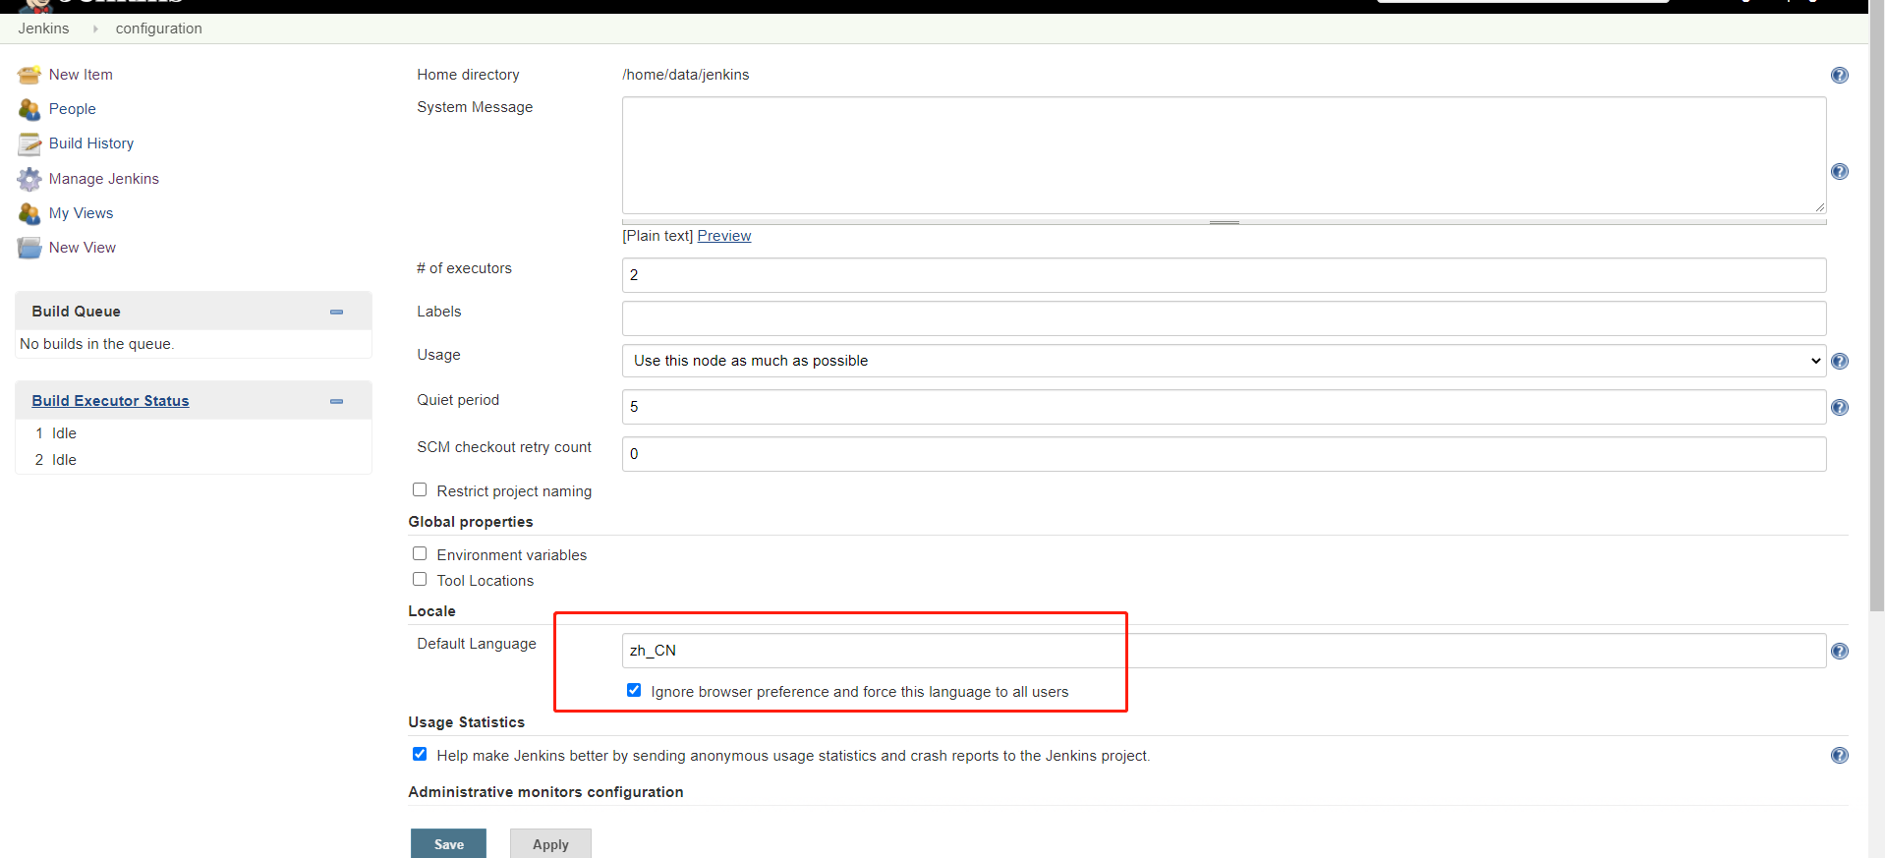Viewport: 1885px width, 858px height.
Task: Click the New View folder icon
Action: coord(29,248)
